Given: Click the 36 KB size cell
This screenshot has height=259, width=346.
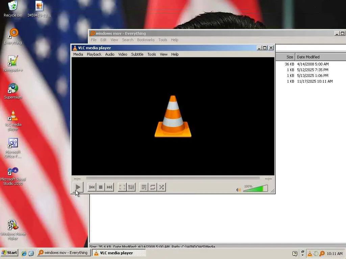Looking at the screenshot, I should 289,64.
